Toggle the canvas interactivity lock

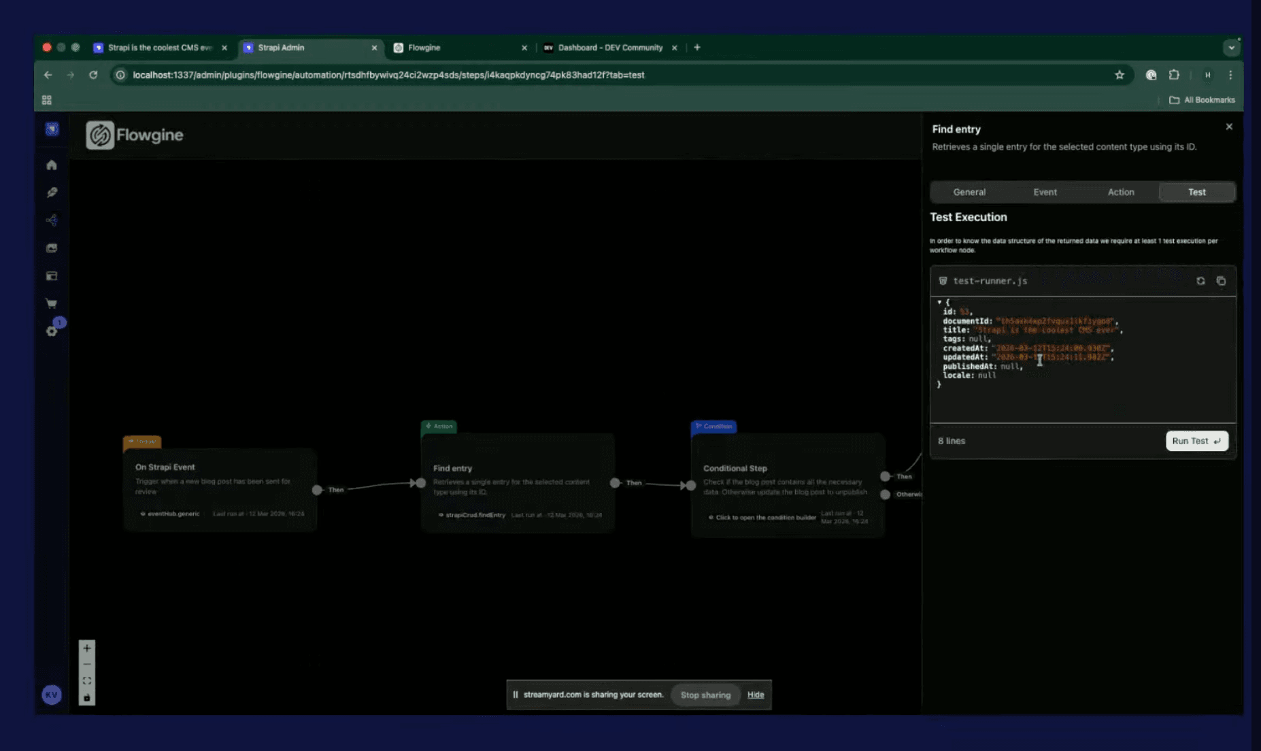click(x=87, y=697)
